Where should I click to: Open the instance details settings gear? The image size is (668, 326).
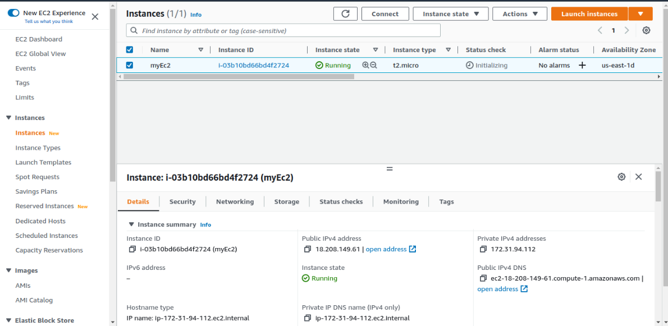pos(621,176)
